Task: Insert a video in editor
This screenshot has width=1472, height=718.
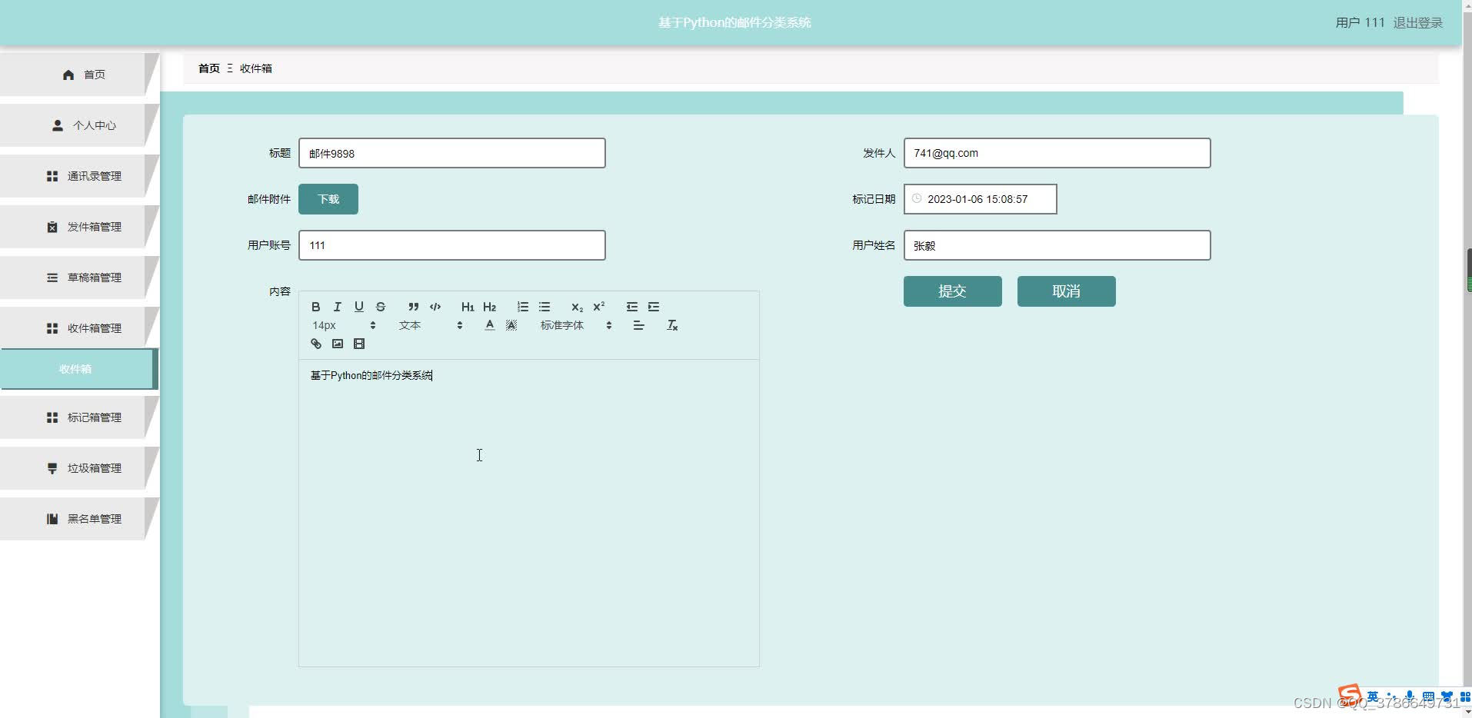Action: [x=358, y=344]
